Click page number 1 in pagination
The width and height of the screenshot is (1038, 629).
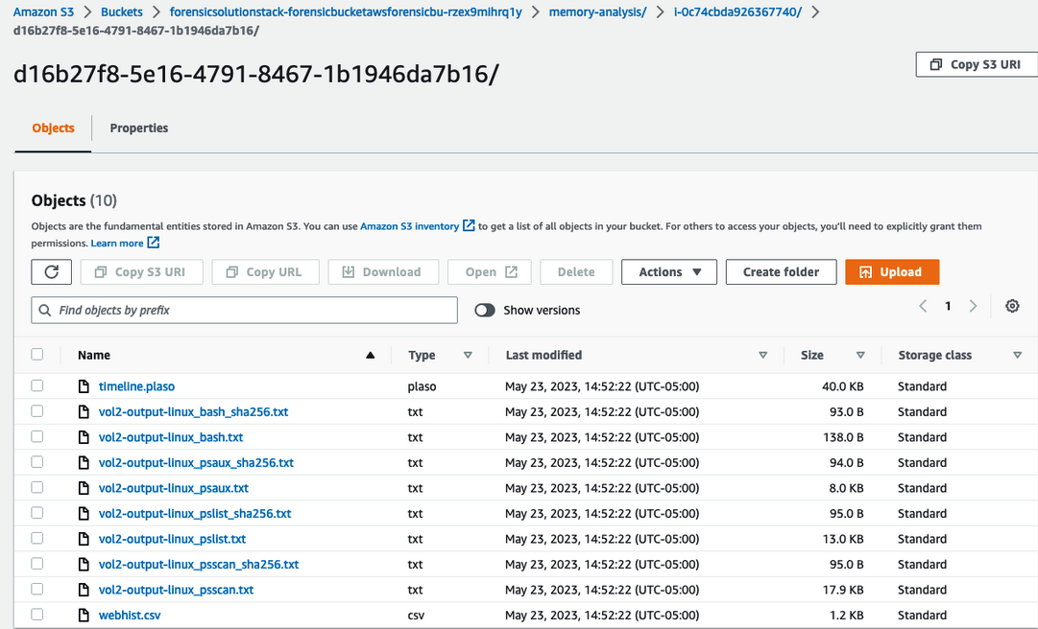click(x=948, y=306)
